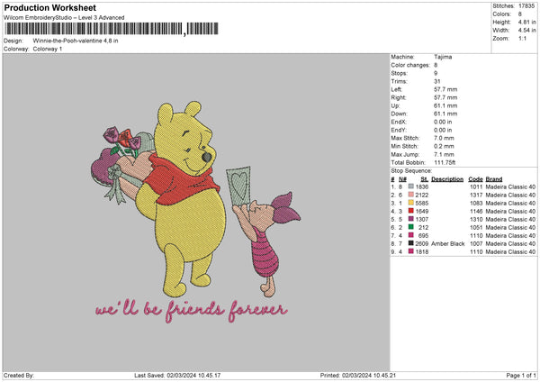This screenshot has width=540, height=382.
Task: Click 'Madeira Classic 40' in the stitch count 5585 row
Action: [x=510, y=203]
